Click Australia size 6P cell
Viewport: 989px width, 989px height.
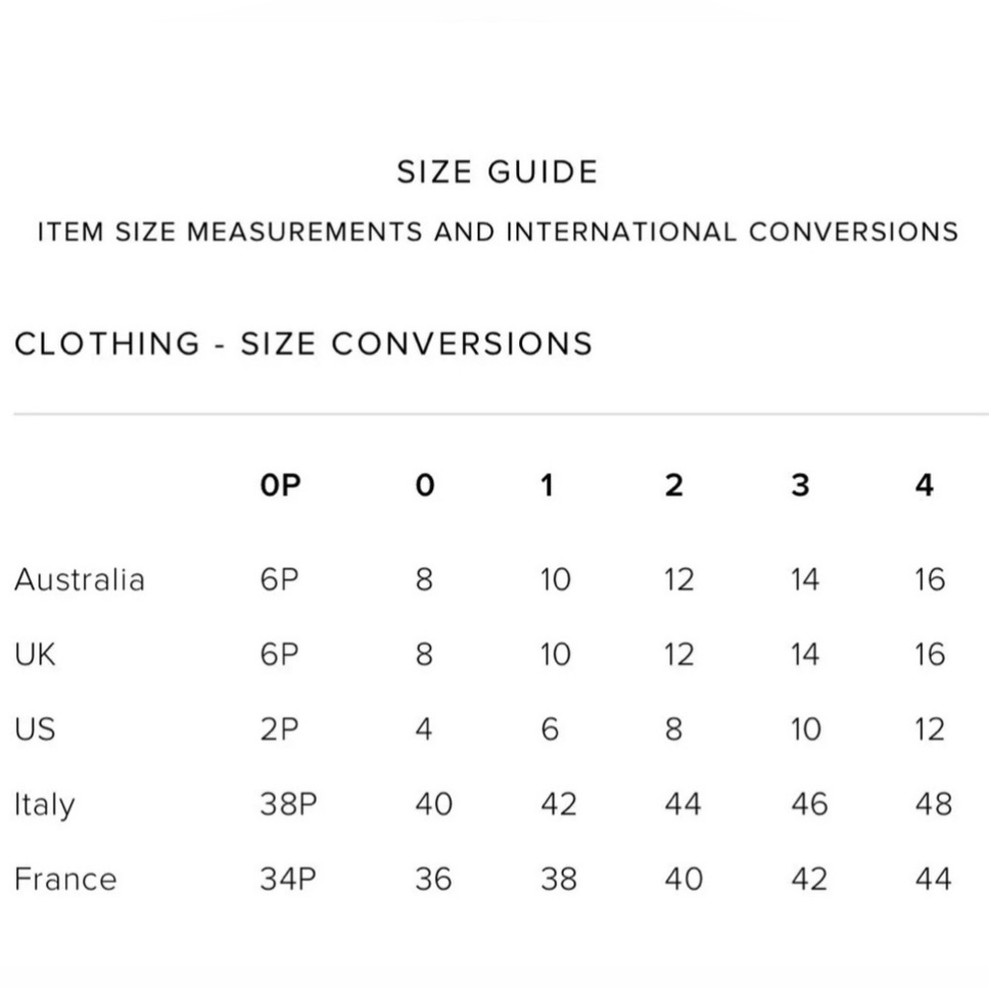tap(279, 580)
